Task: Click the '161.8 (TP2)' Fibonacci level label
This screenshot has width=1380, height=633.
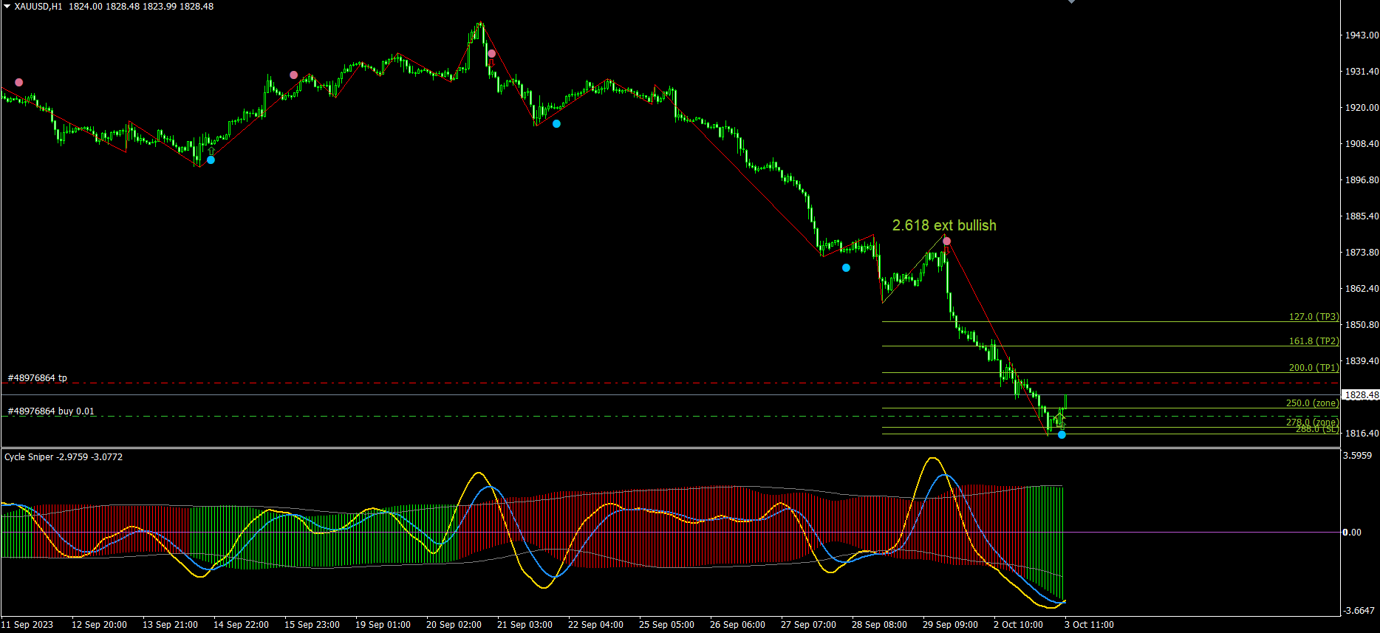Action: [x=1314, y=341]
